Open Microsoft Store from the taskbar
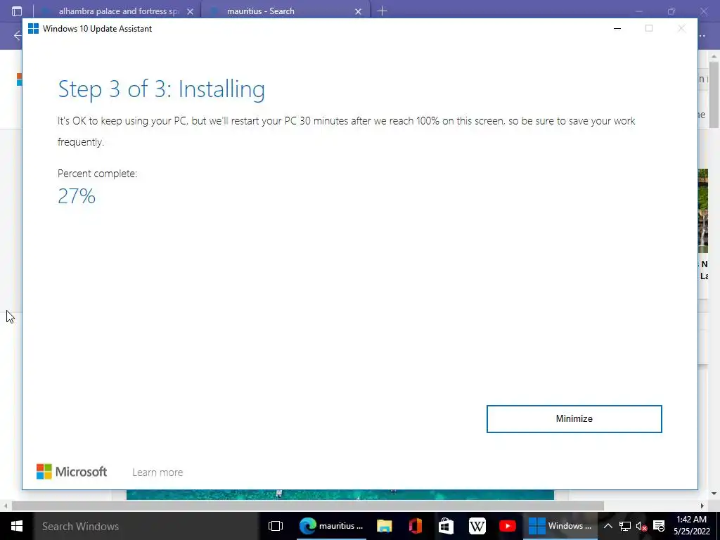The width and height of the screenshot is (720, 540). 446,526
